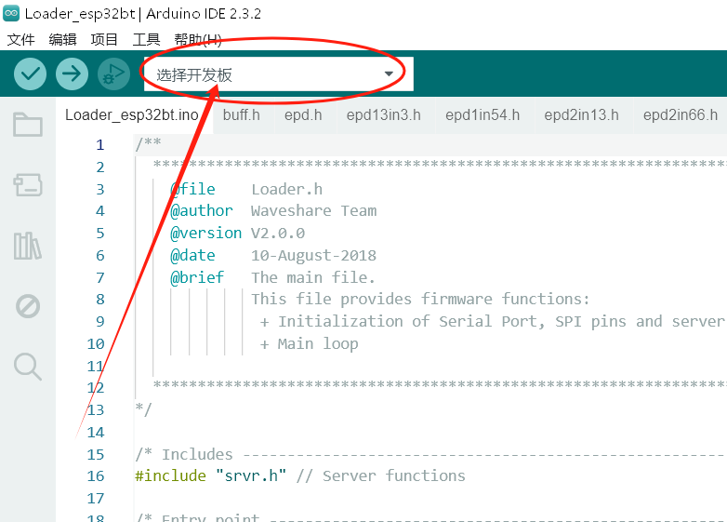
Task: Select the epd13in3.h tab
Action: pos(383,115)
